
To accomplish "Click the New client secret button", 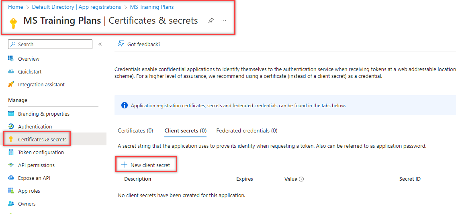I will [x=146, y=165].
